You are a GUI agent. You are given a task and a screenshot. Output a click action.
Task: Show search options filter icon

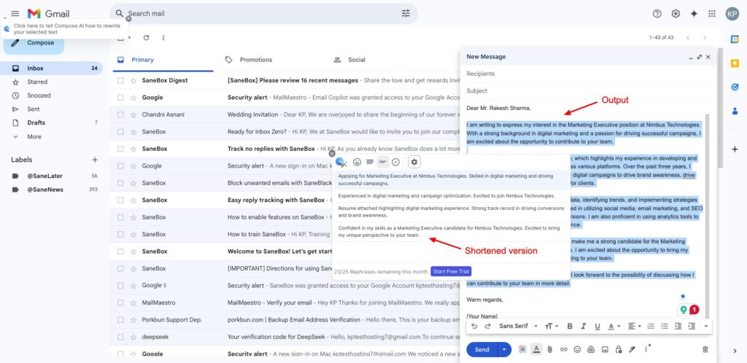(x=406, y=13)
